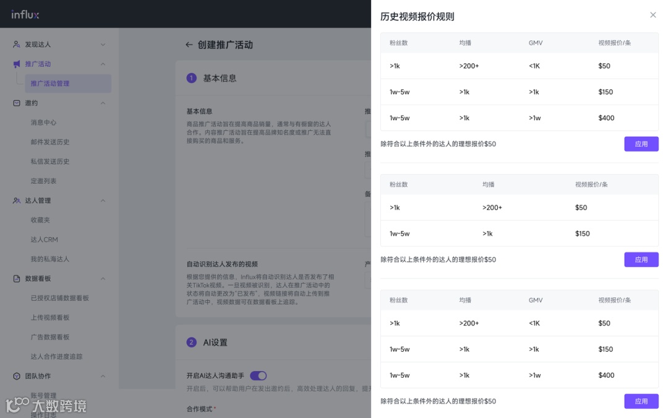The height and width of the screenshot is (418, 668).
Task: Click the 视频报价/条 header in the second table
Action: coord(591,185)
